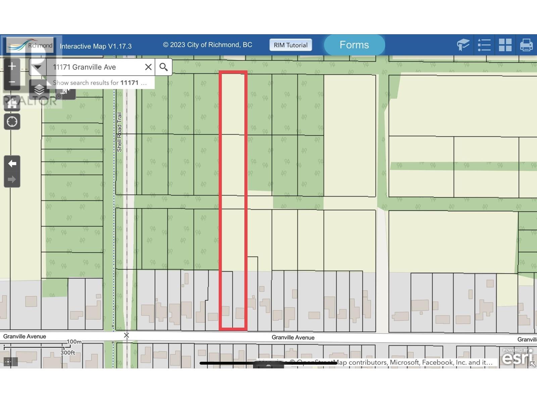Select 'Show search results for 11171' suggestion
Viewport: 537px width, 403px height.
100,83
